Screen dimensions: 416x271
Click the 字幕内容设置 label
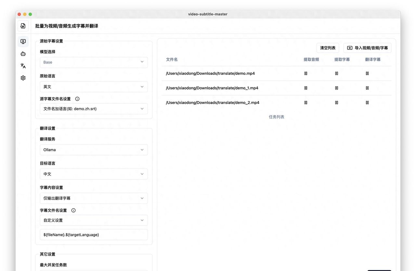51,187
